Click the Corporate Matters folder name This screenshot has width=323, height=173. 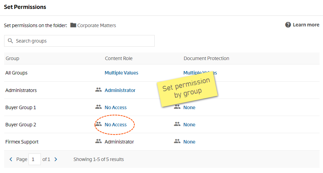pyautogui.click(x=97, y=25)
